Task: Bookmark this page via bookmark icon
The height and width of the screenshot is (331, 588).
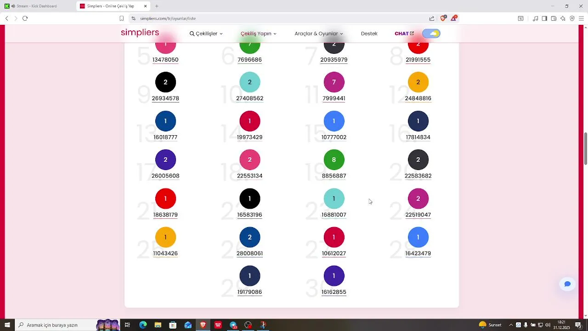Action: (x=121, y=18)
